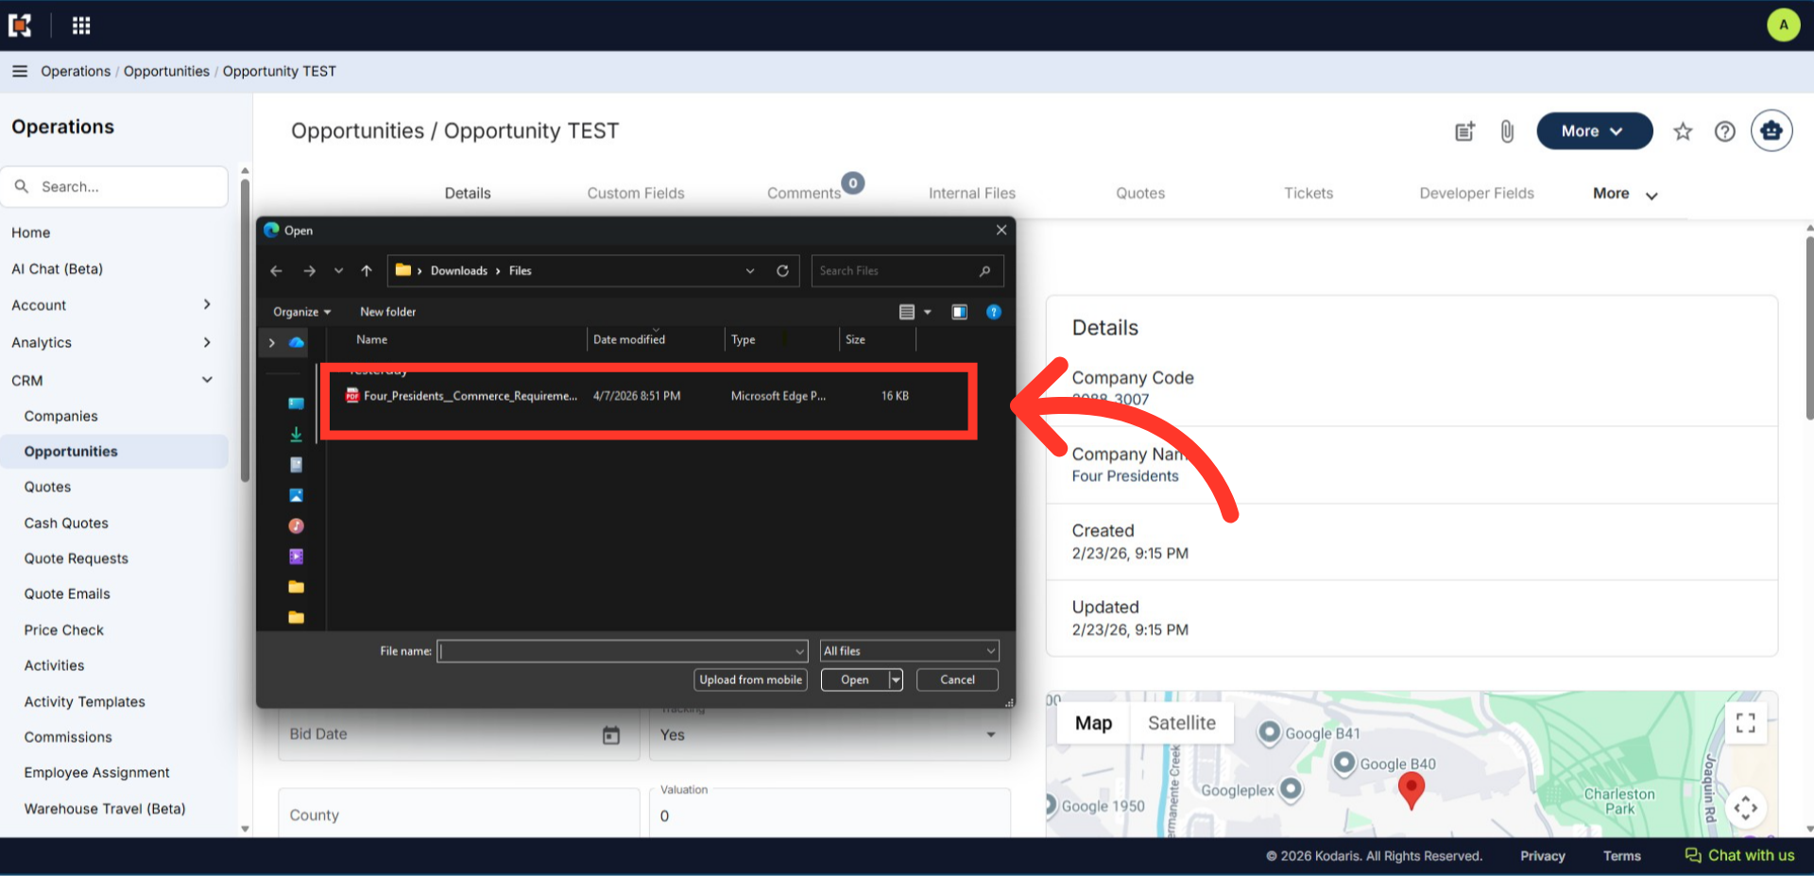Open the AI assistant robot icon
Image resolution: width=1814 pixels, height=876 pixels.
pos(1771,130)
